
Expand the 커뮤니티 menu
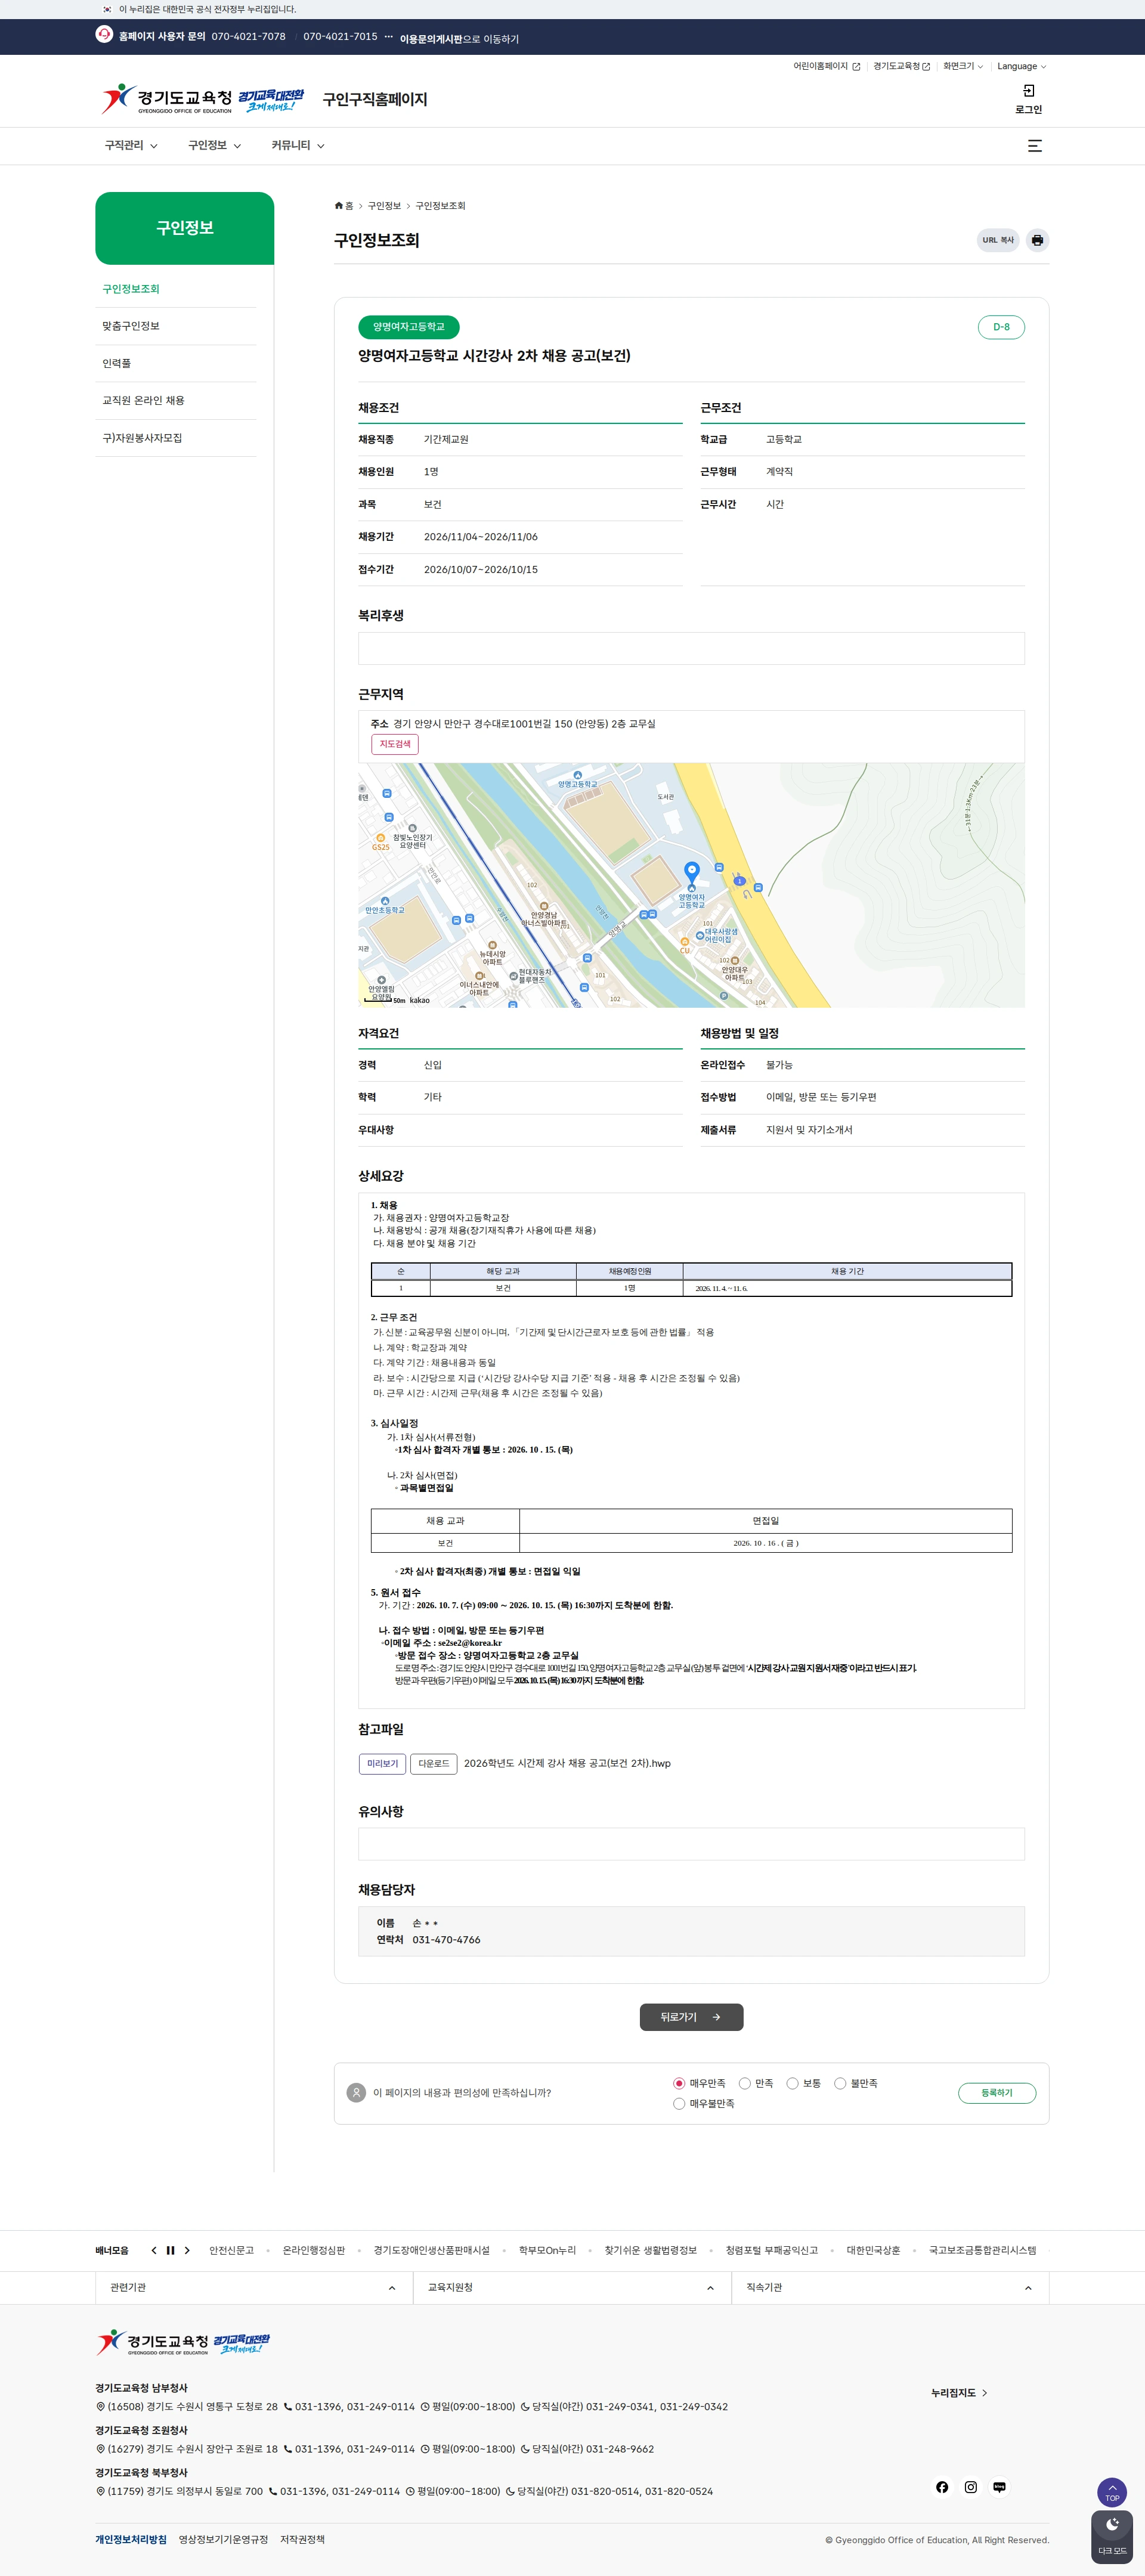[298, 146]
